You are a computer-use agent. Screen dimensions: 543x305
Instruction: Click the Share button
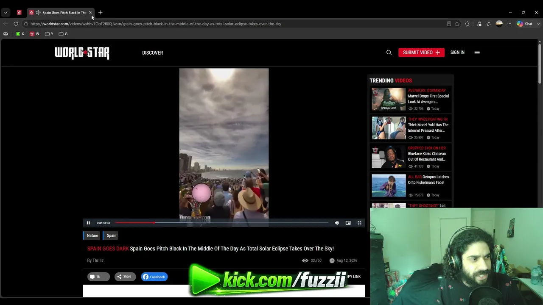coord(125,277)
